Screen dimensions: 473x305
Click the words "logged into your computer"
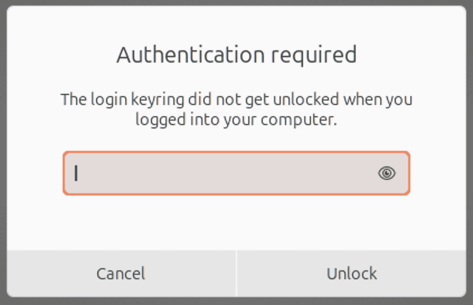(236, 120)
